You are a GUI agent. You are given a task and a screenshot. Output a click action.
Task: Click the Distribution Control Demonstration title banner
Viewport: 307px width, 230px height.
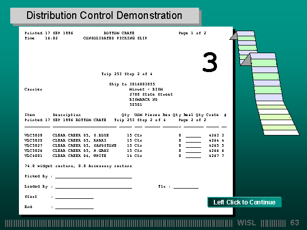(x=104, y=16)
